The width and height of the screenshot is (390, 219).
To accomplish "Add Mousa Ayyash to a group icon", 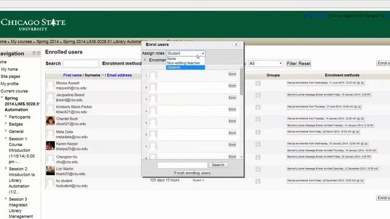I will point(258,83).
